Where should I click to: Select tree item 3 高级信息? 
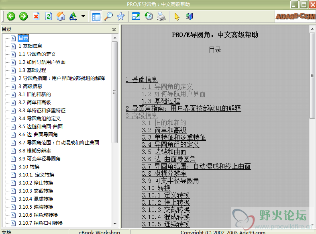click(31, 86)
